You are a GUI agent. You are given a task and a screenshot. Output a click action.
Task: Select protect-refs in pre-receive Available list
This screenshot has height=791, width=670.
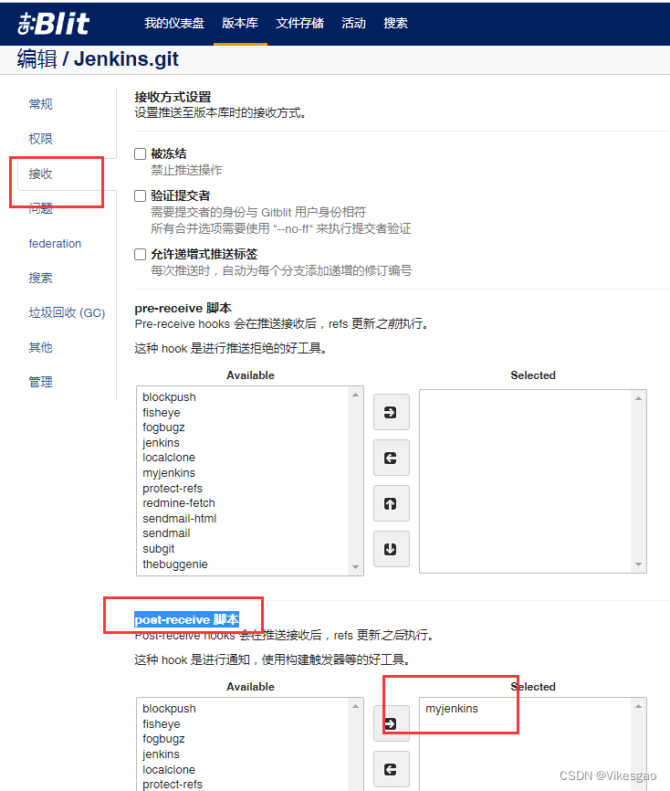tap(173, 489)
